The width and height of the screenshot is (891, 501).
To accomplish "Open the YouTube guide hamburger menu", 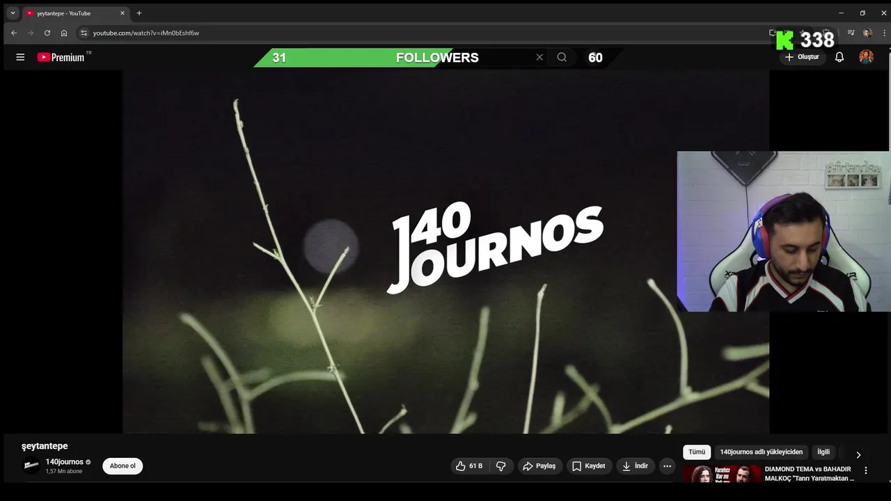I will pos(20,57).
